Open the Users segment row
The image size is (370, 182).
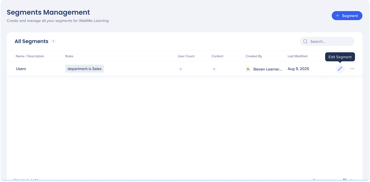[x=21, y=69]
